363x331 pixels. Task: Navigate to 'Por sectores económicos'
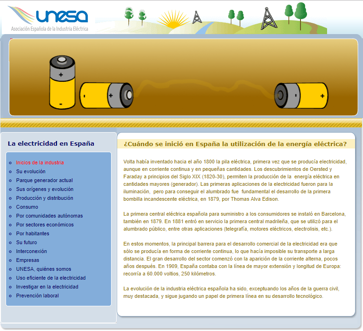click(x=46, y=225)
